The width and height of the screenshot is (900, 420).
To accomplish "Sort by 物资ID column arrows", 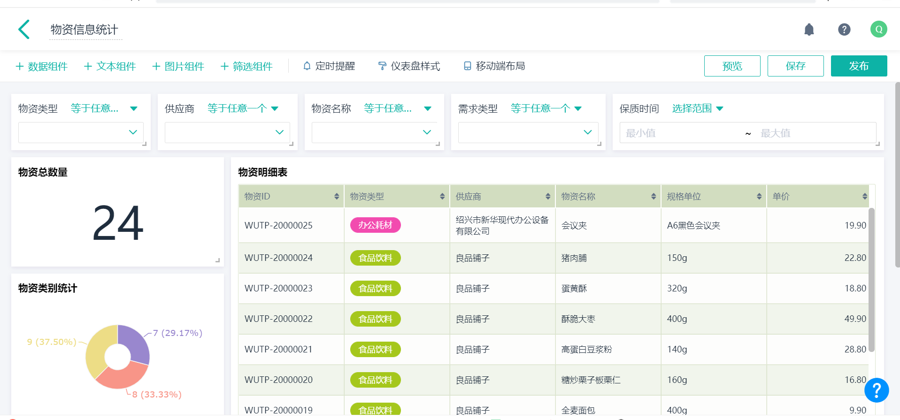I will (x=336, y=197).
